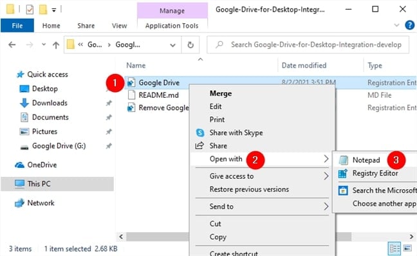Switch to Details view layout icon
This screenshot has height=256, width=417.
click(394, 249)
